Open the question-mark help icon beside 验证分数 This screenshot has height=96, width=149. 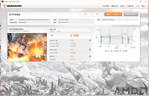point(89,29)
